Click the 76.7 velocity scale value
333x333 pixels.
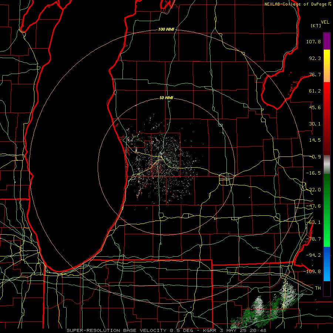coord(315,74)
